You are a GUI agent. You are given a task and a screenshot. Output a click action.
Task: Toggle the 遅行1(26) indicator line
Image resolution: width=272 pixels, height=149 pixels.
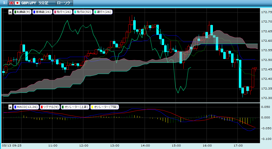coord(103,12)
